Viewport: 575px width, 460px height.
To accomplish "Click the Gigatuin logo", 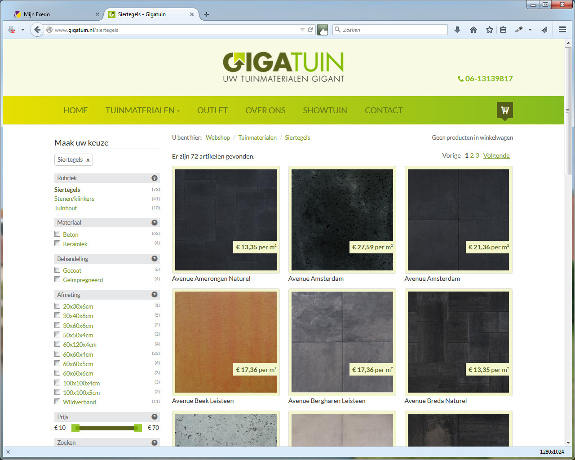I will click(x=283, y=67).
